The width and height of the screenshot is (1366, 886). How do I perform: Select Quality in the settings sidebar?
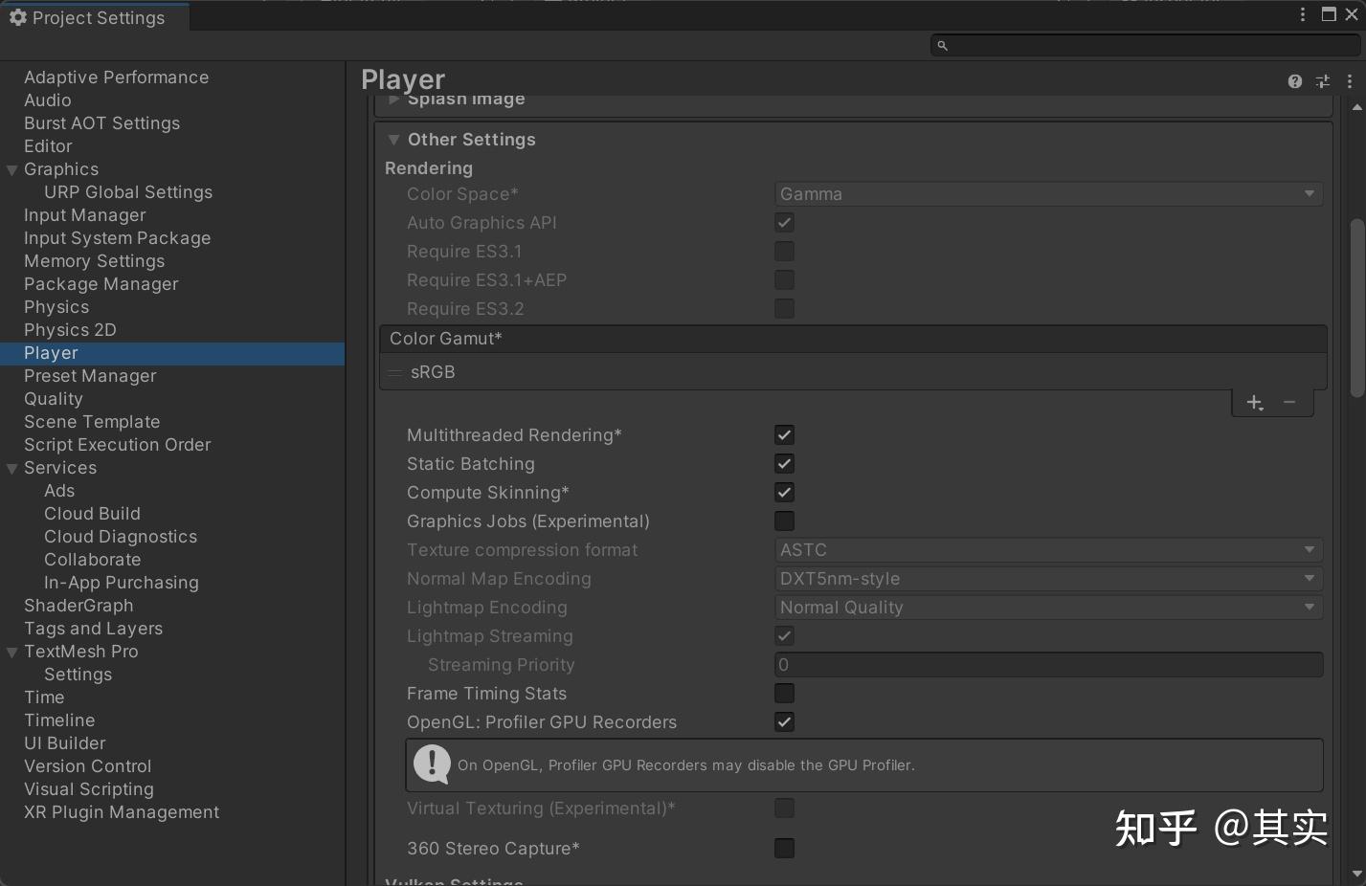tap(54, 399)
